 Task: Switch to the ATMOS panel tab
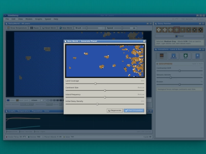pyautogui.click(x=174, y=56)
